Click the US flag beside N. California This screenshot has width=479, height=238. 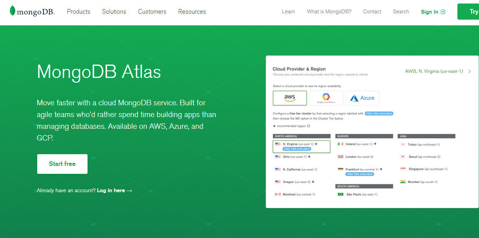tap(278, 169)
